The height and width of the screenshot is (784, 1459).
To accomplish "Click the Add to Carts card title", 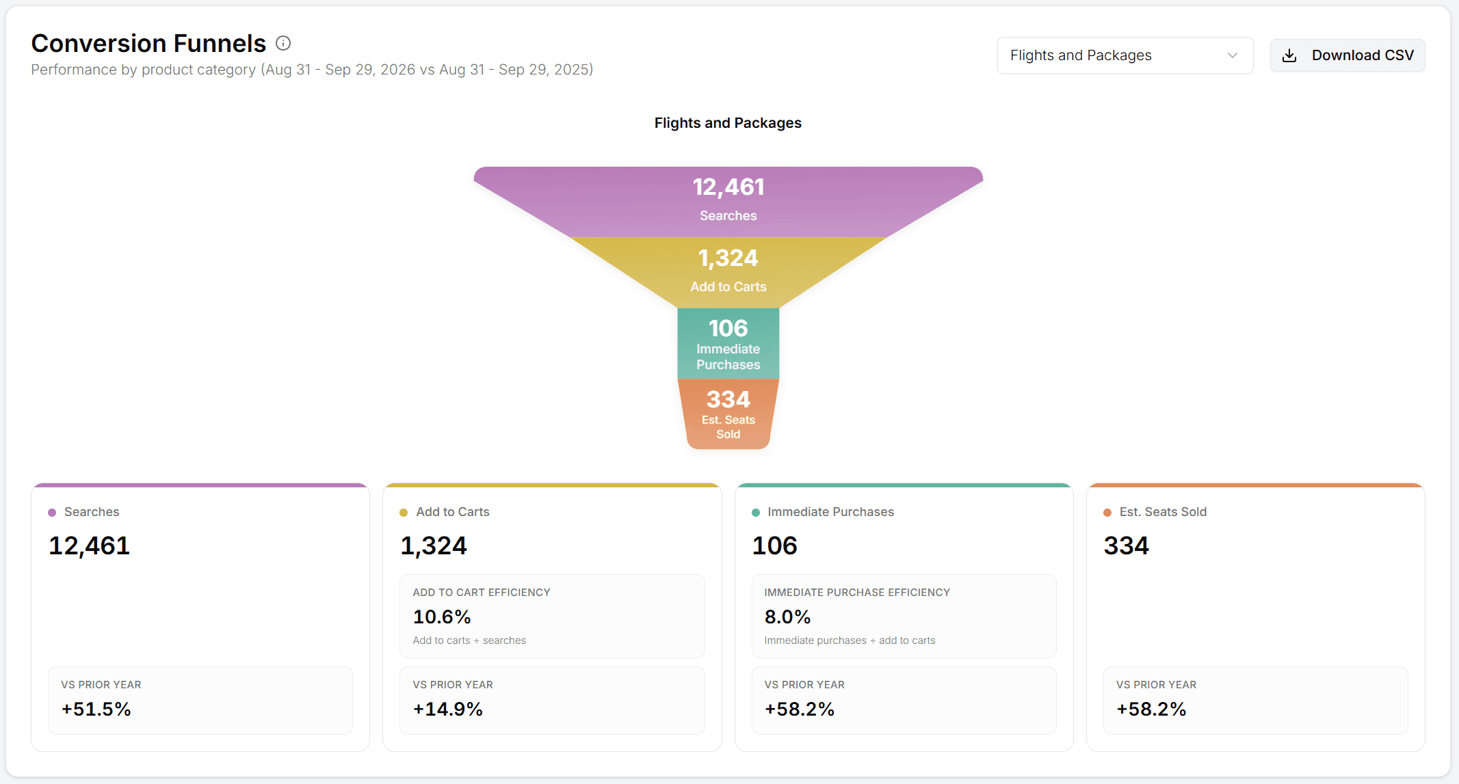I will coord(453,512).
